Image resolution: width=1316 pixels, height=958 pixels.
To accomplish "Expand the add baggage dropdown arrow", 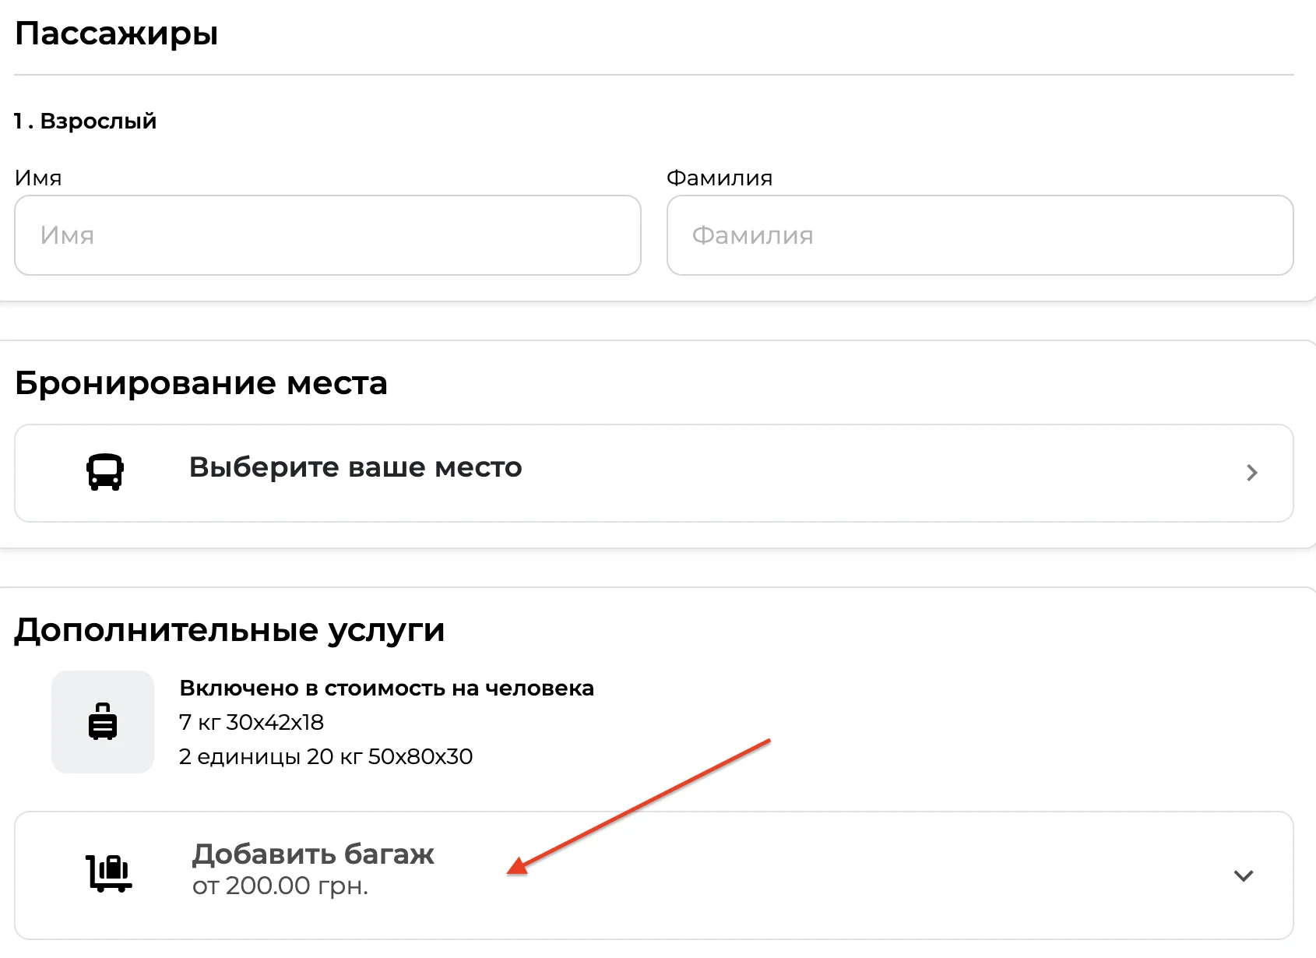I will [1244, 875].
